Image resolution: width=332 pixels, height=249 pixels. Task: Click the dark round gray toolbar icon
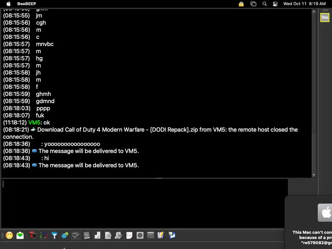pyautogui.click(x=140, y=235)
